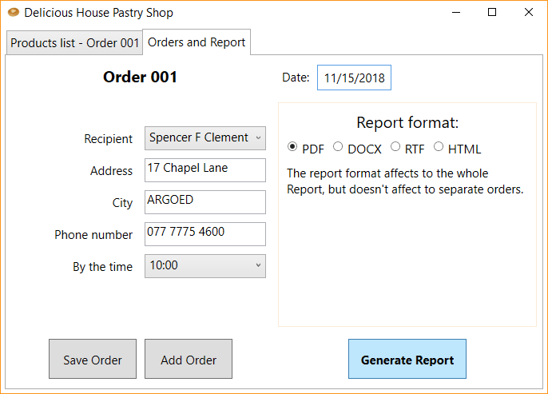Click the Phone number input box
Screen dimensions: 548x394
205,234
